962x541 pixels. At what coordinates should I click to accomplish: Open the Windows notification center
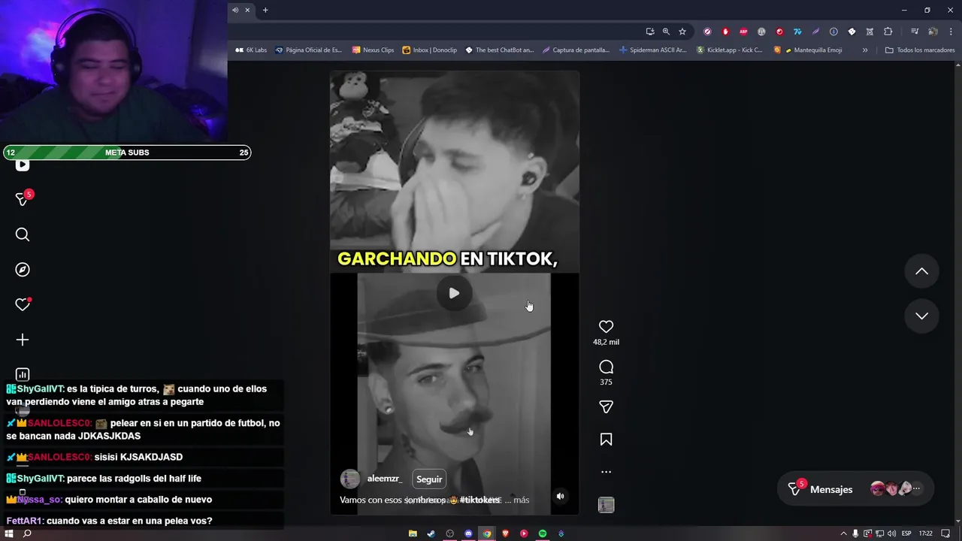(945, 533)
